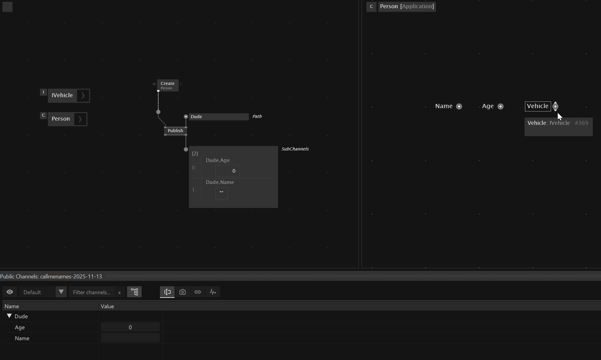Screen dimensions: 601x360
Task: Select the Publish node
Action: point(175,131)
